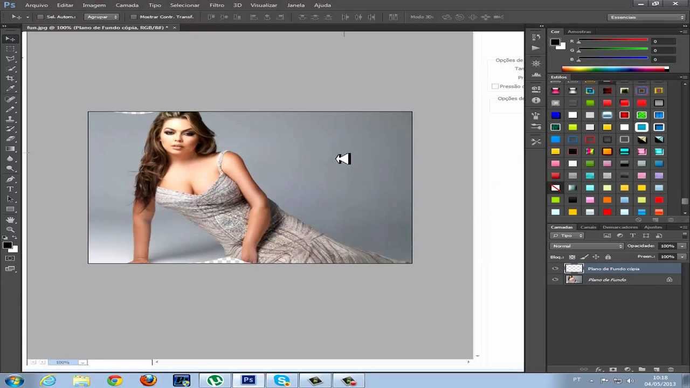The image size is (690, 388).
Task: Switch to the Amostras tab
Action: [x=579, y=32]
